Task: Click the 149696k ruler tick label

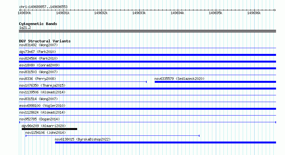Action: click(x=254, y=13)
